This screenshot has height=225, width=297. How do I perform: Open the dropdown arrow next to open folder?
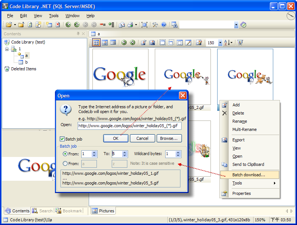click(15, 25)
